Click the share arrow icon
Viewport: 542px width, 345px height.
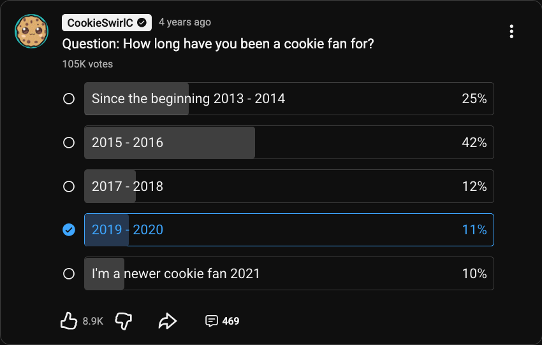point(167,321)
